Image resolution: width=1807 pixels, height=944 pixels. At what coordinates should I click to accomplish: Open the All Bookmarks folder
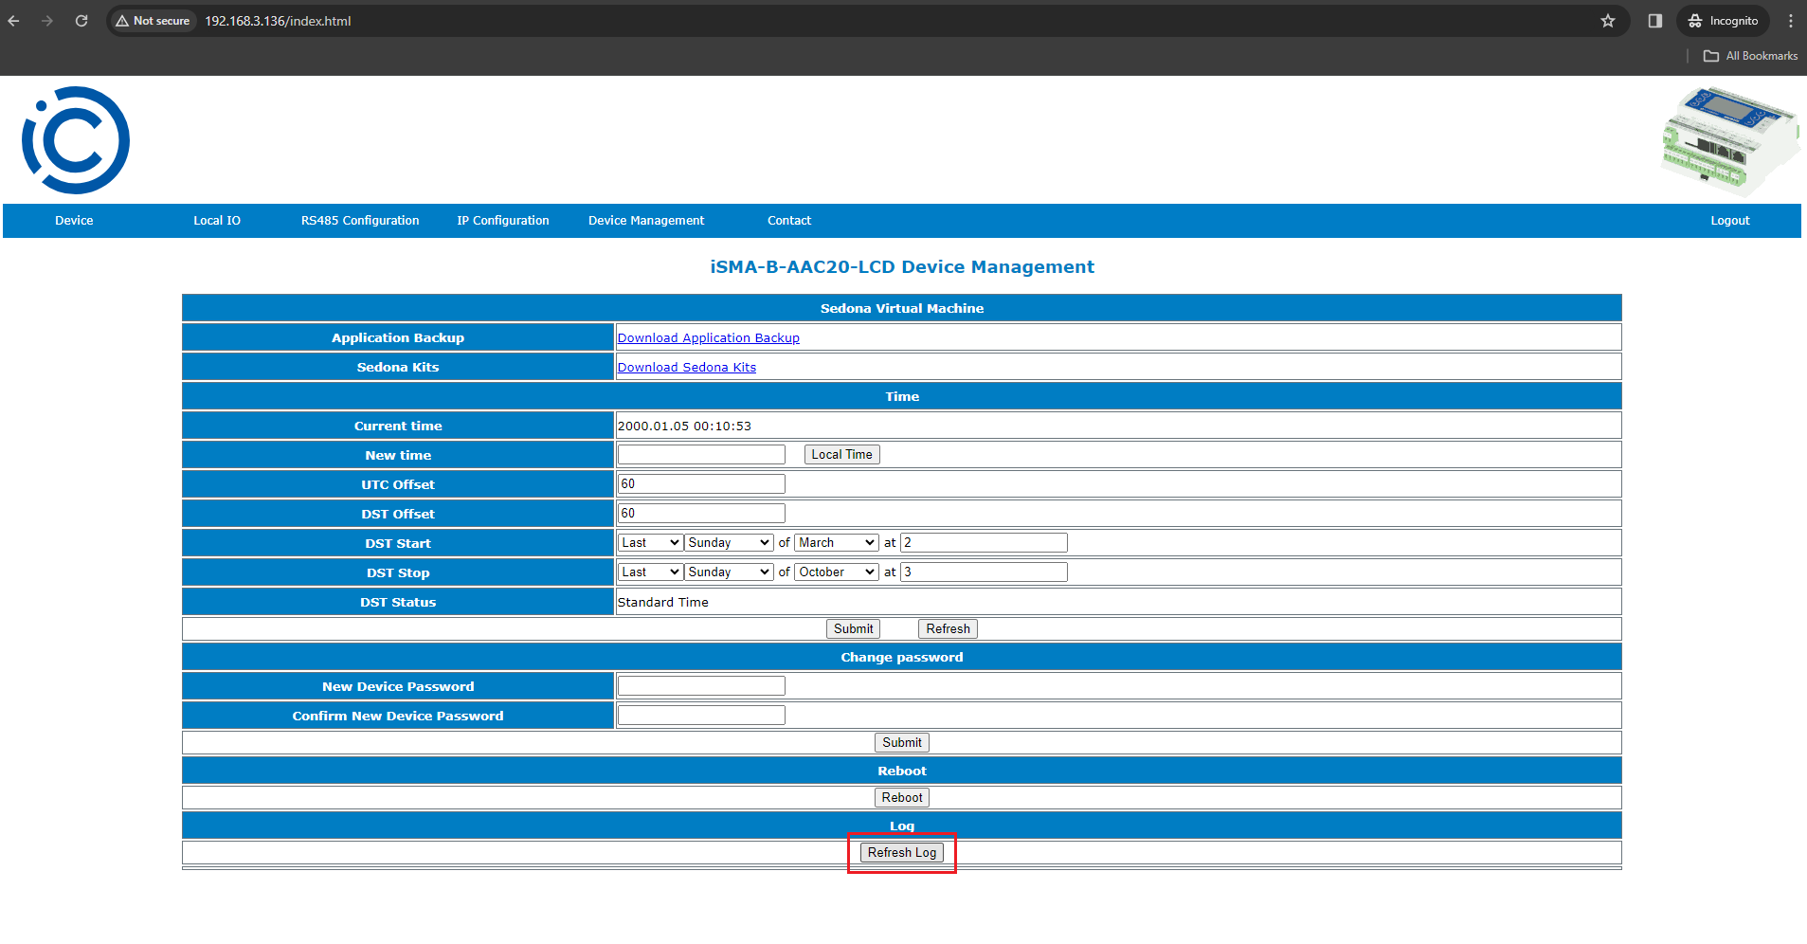click(1750, 56)
